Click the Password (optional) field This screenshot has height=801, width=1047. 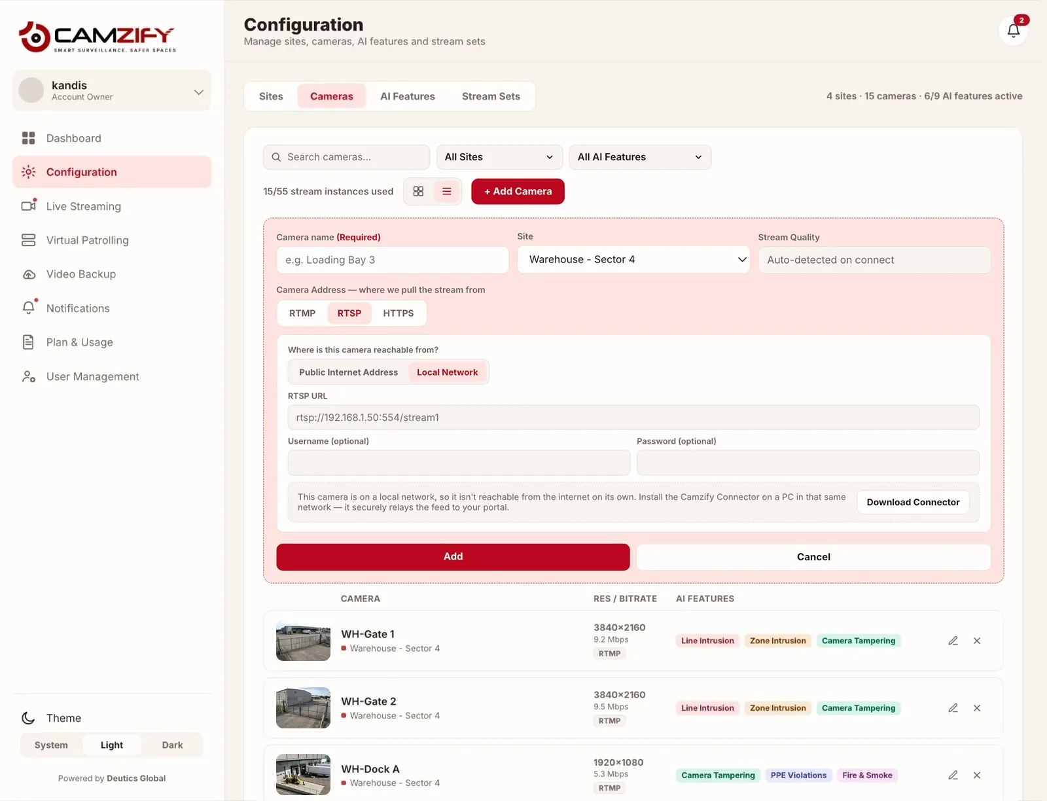click(808, 463)
